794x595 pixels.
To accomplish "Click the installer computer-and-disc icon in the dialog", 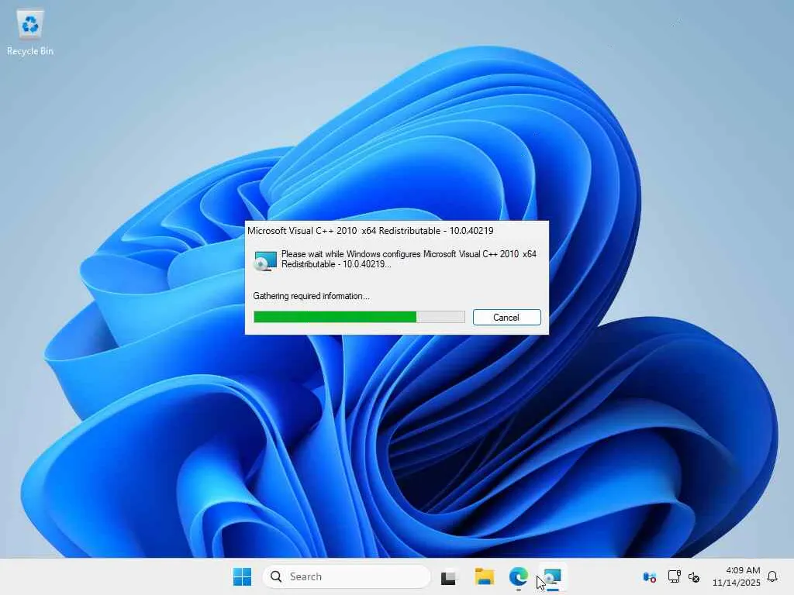I will [x=265, y=260].
